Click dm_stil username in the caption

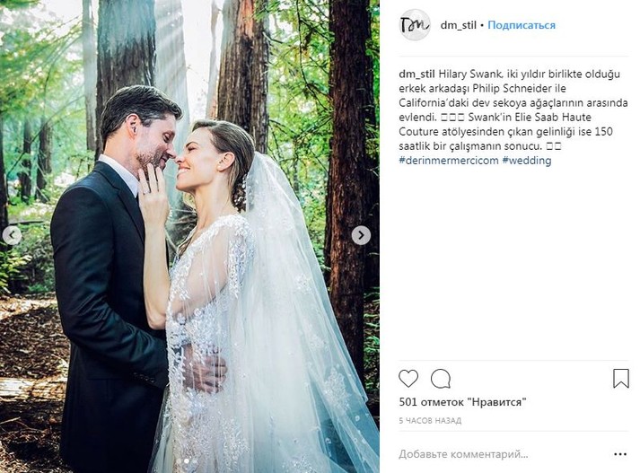coord(416,74)
